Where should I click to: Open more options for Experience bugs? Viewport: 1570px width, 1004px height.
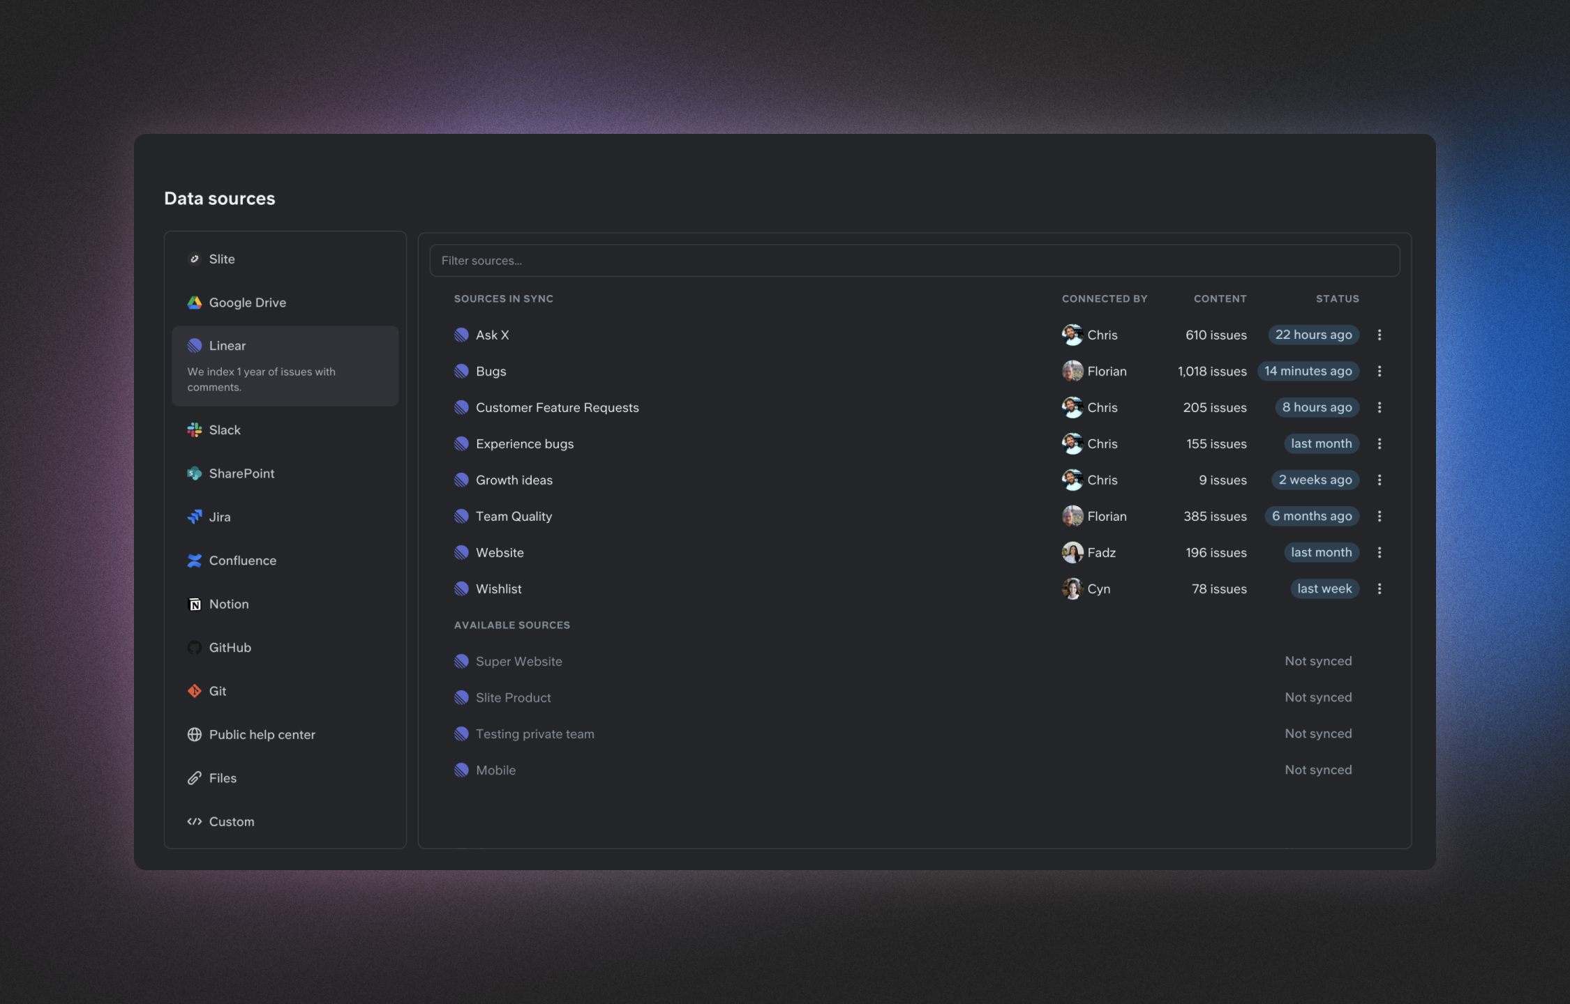coord(1380,443)
